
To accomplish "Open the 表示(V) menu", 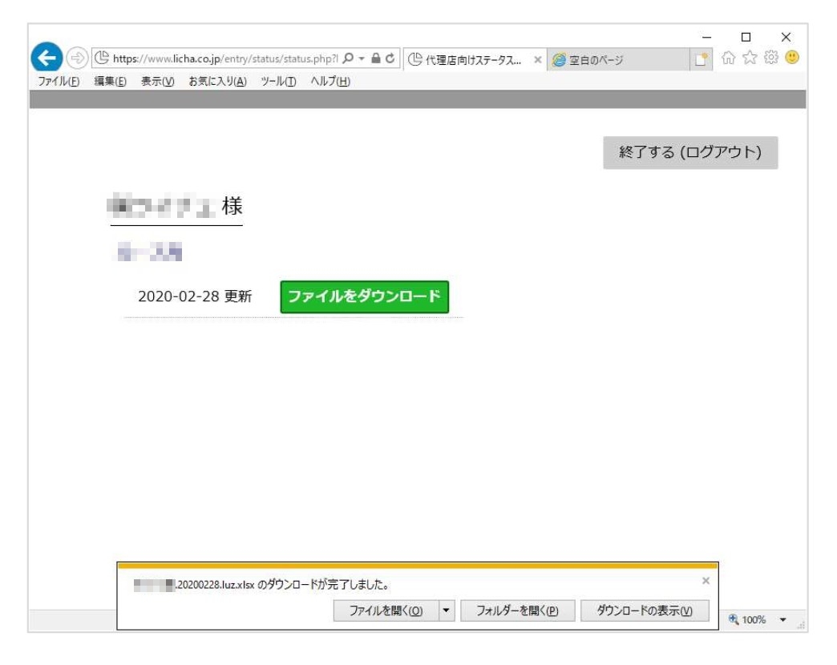I will [157, 81].
